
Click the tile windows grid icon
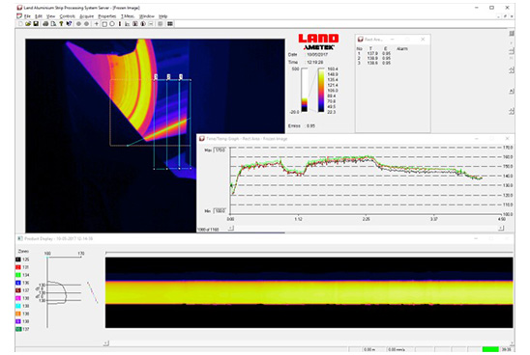(x=170, y=23)
